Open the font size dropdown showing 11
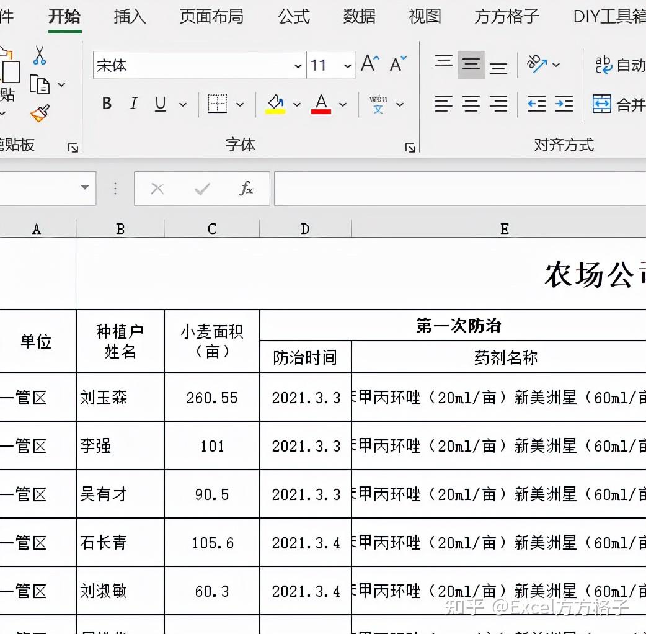 [x=348, y=65]
